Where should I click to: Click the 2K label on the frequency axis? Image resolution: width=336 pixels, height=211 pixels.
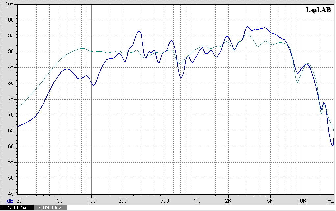228,200
